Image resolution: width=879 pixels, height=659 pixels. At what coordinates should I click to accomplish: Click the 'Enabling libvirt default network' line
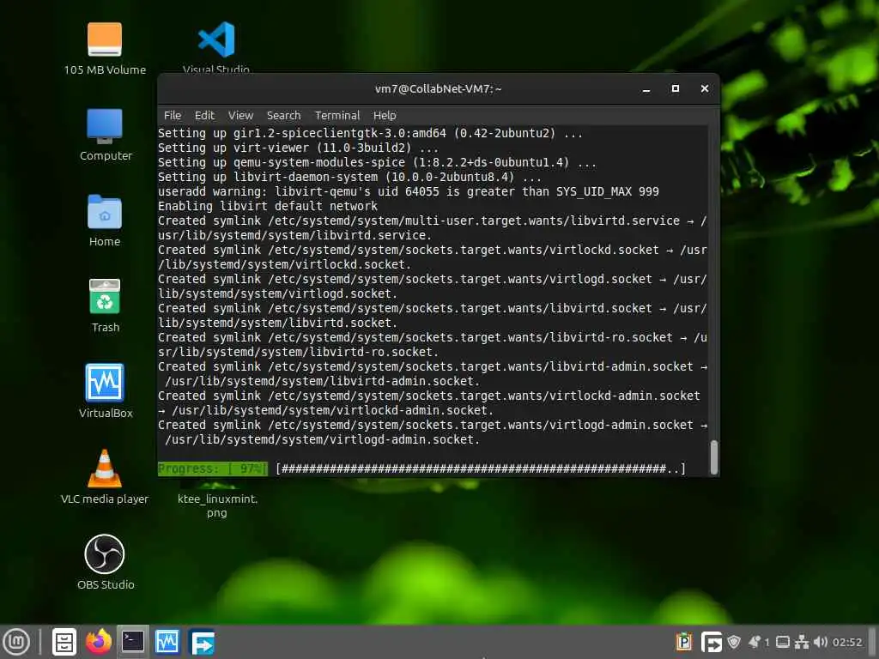tap(268, 206)
